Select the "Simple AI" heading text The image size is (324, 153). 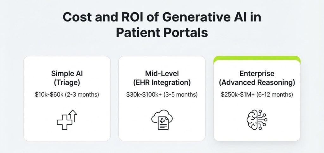67,74
